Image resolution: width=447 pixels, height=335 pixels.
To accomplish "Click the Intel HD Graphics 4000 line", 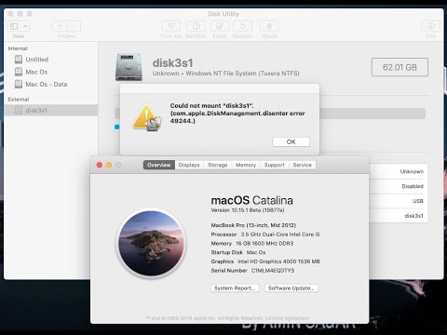I will point(265,261).
